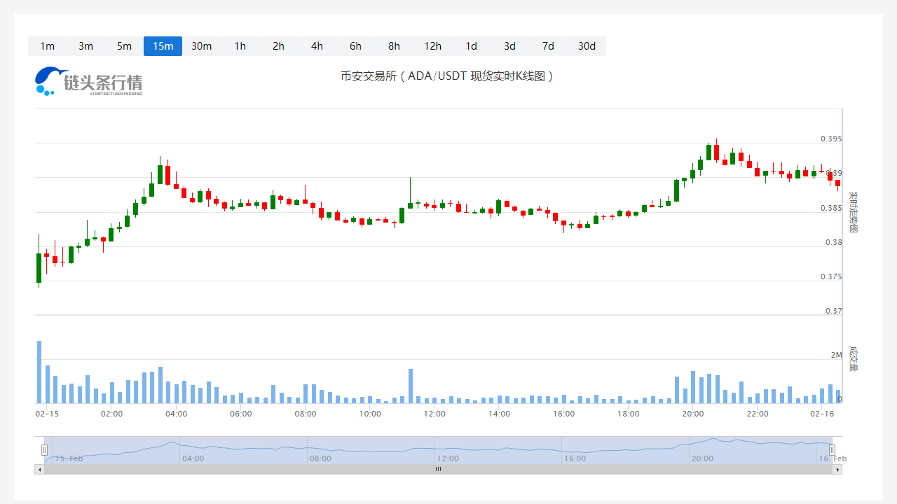Switch to the 30d timeframe
The width and height of the screenshot is (897, 504).
coord(587,46)
